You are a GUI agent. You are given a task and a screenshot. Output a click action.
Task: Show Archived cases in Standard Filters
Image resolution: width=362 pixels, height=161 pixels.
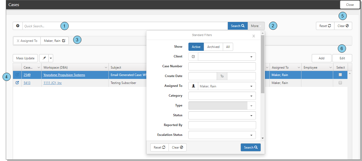click(213, 47)
